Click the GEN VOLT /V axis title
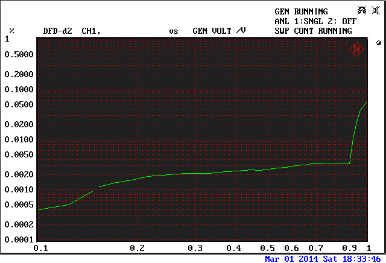This screenshot has height=263, width=386. (219, 31)
